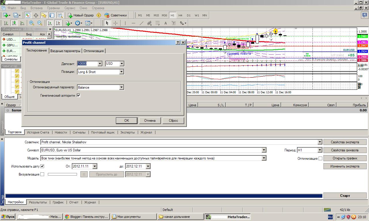The width and height of the screenshot is (369, 221).
Task: Select the text 'A' drawing tool
Action: [165, 23]
